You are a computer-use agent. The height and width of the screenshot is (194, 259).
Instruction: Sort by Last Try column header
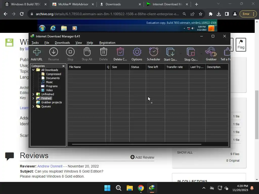(197, 67)
